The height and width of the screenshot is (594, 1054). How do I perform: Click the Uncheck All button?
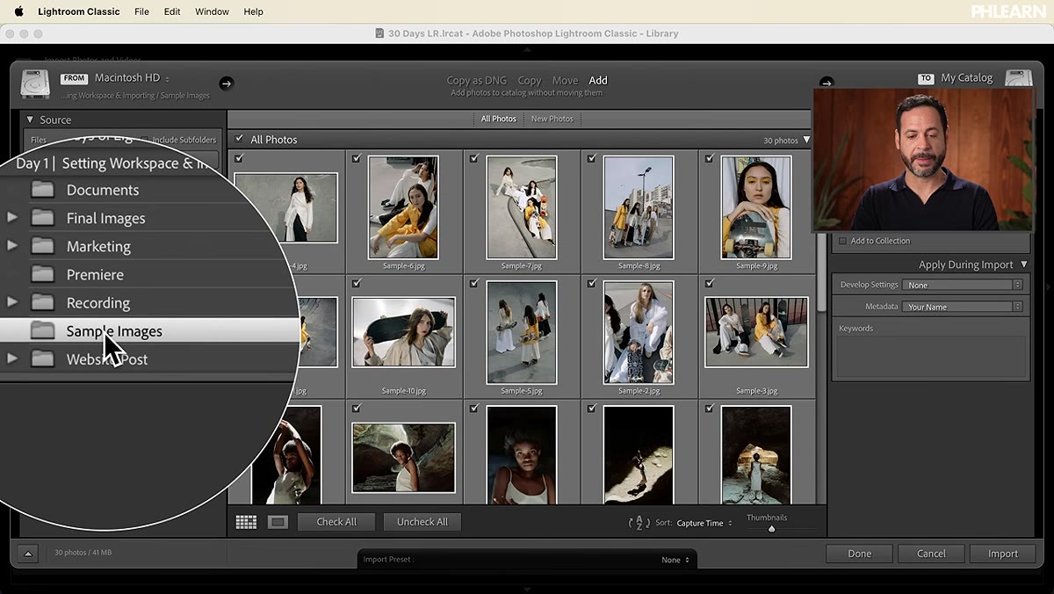point(422,522)
